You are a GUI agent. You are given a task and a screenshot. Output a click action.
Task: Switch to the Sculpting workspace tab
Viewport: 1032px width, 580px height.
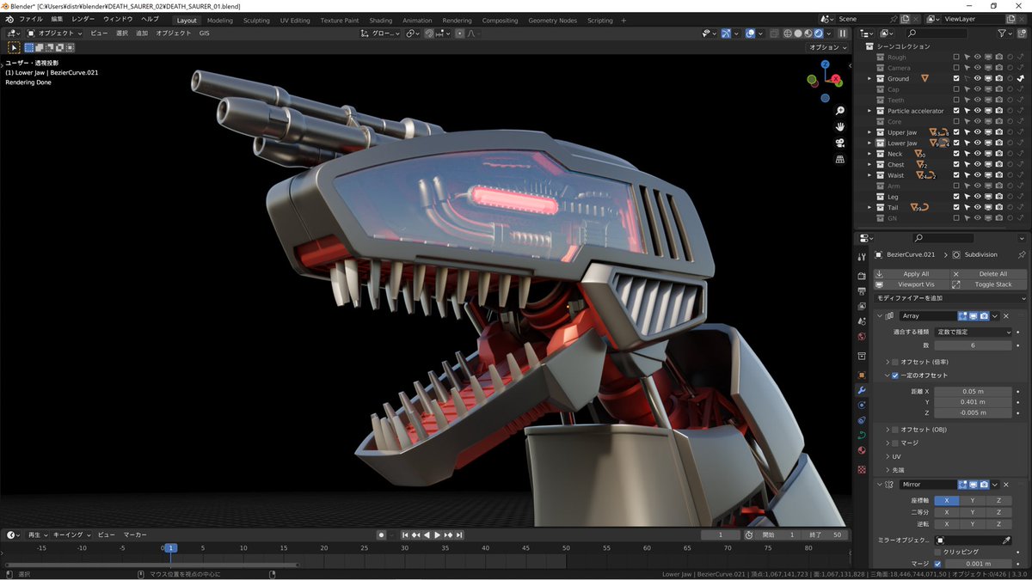point(256,20)
